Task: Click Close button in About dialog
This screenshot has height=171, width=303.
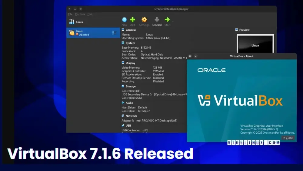Action: (288, 138)
